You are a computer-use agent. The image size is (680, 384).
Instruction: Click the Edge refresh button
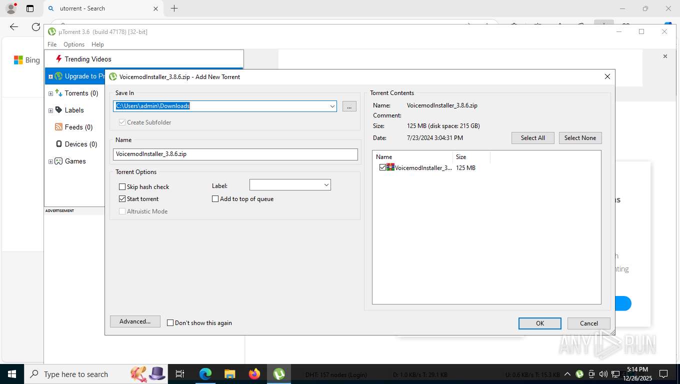(36, 27)
